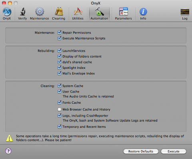Enable Web Browser Cache and History
The height and width of the screenshot is (159, 192).
coord(59,109)
